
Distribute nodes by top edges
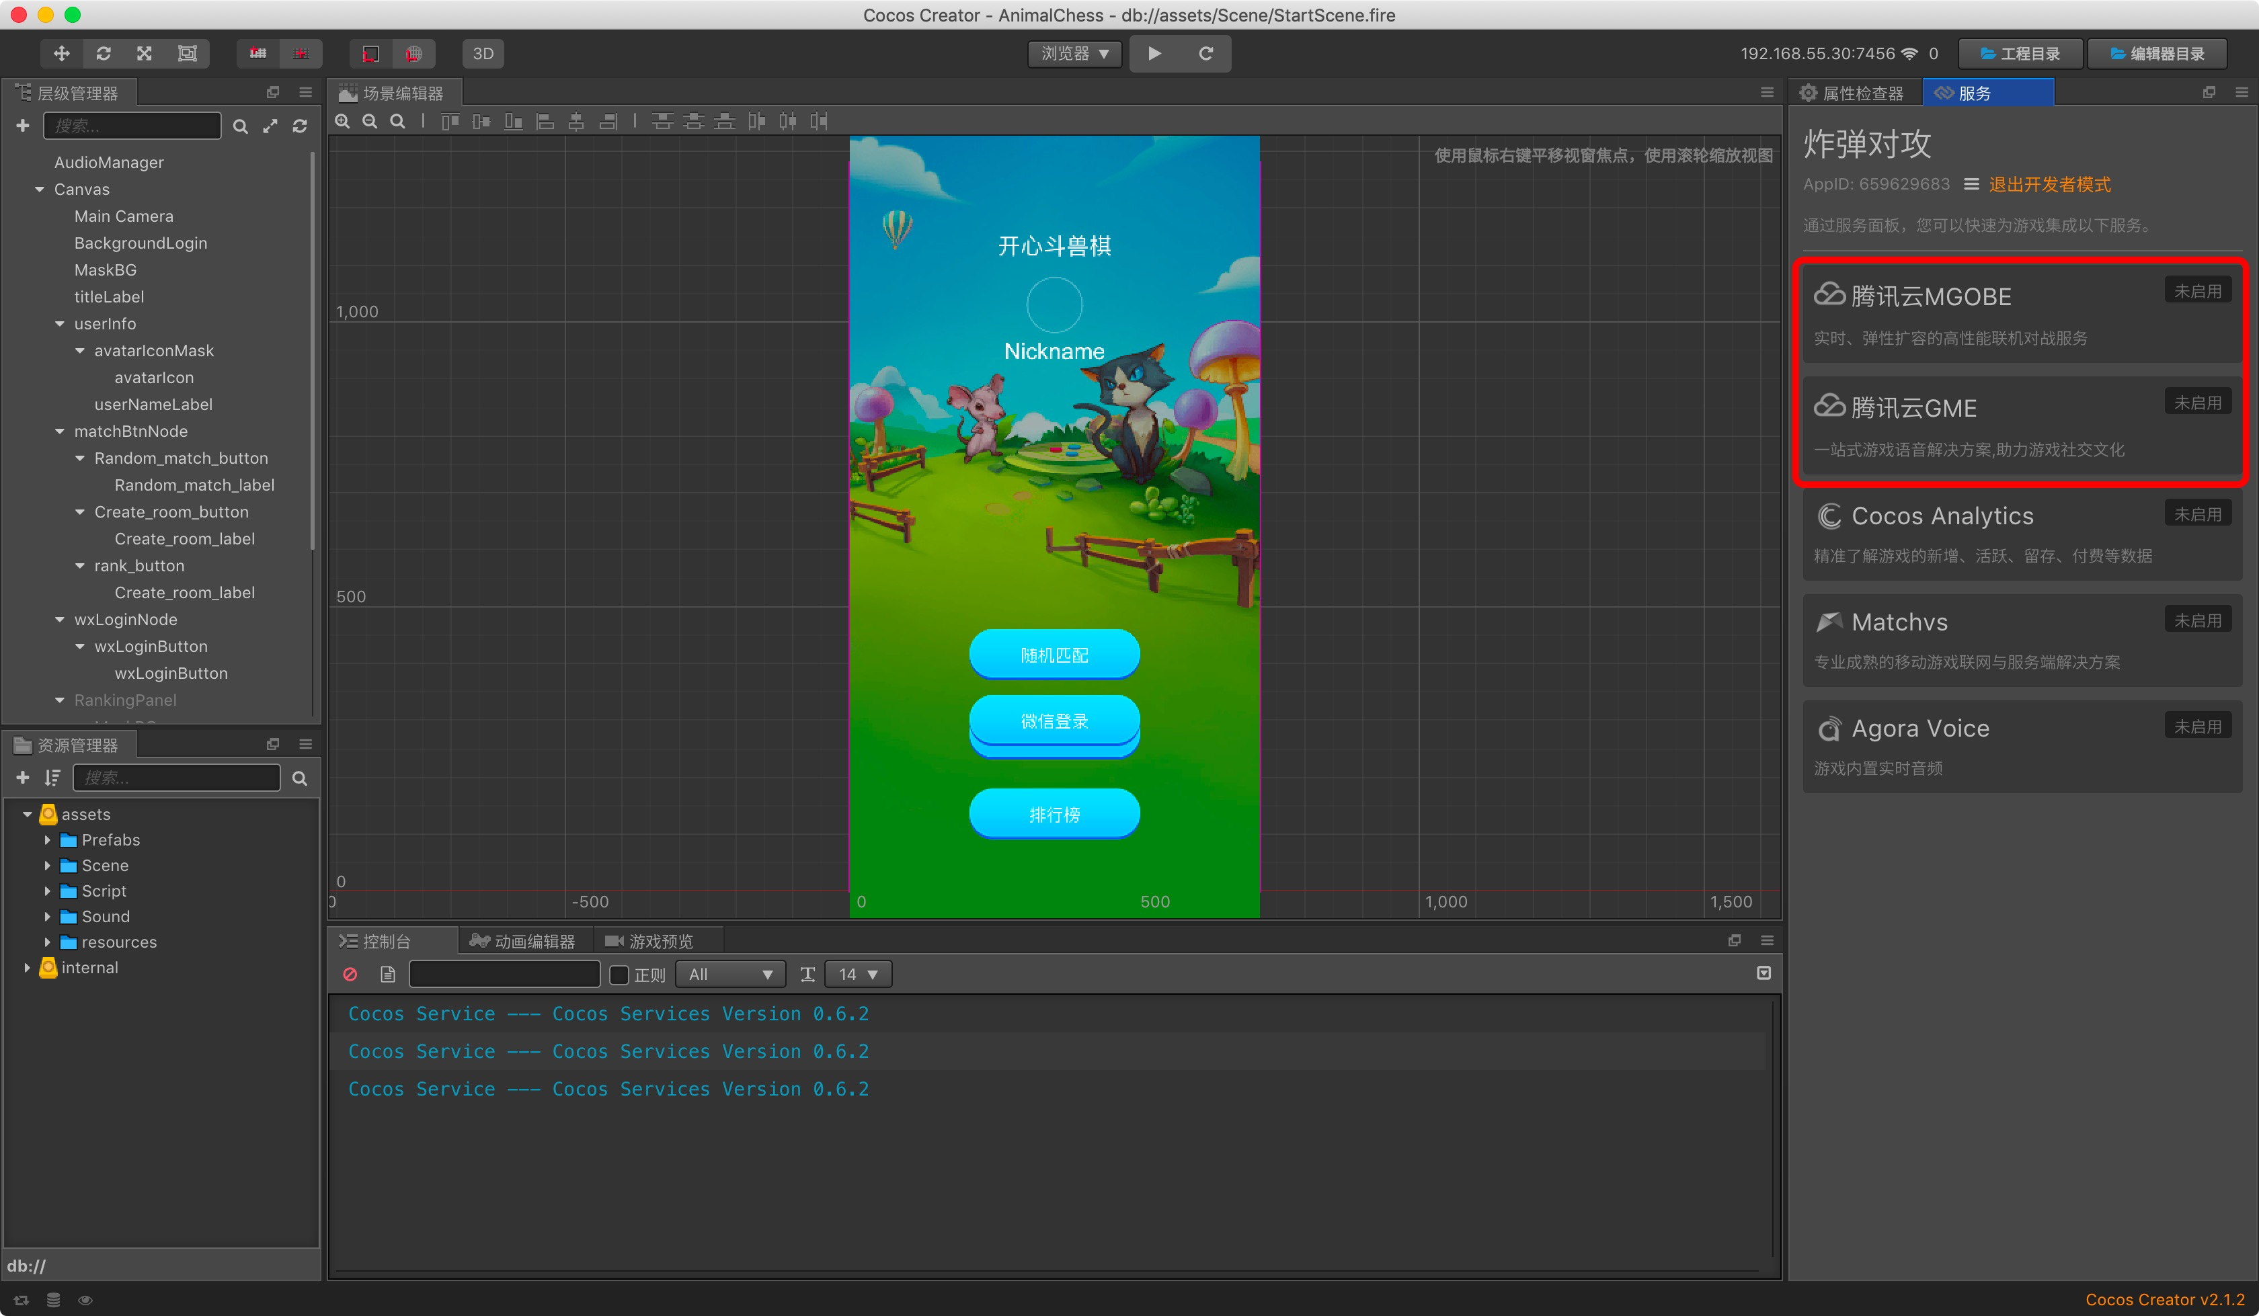coord(662,121)
